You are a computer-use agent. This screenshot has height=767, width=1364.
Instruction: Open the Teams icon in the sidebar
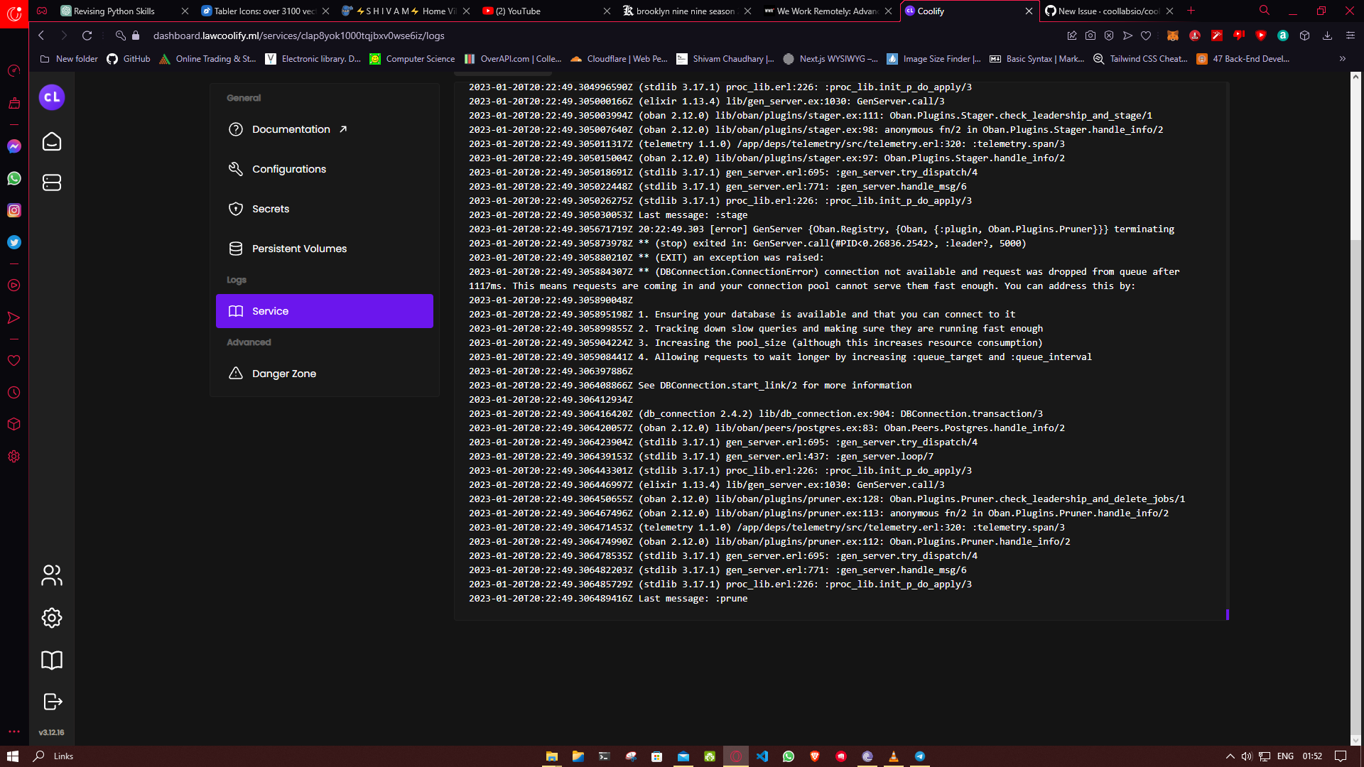tap(51, 576)
